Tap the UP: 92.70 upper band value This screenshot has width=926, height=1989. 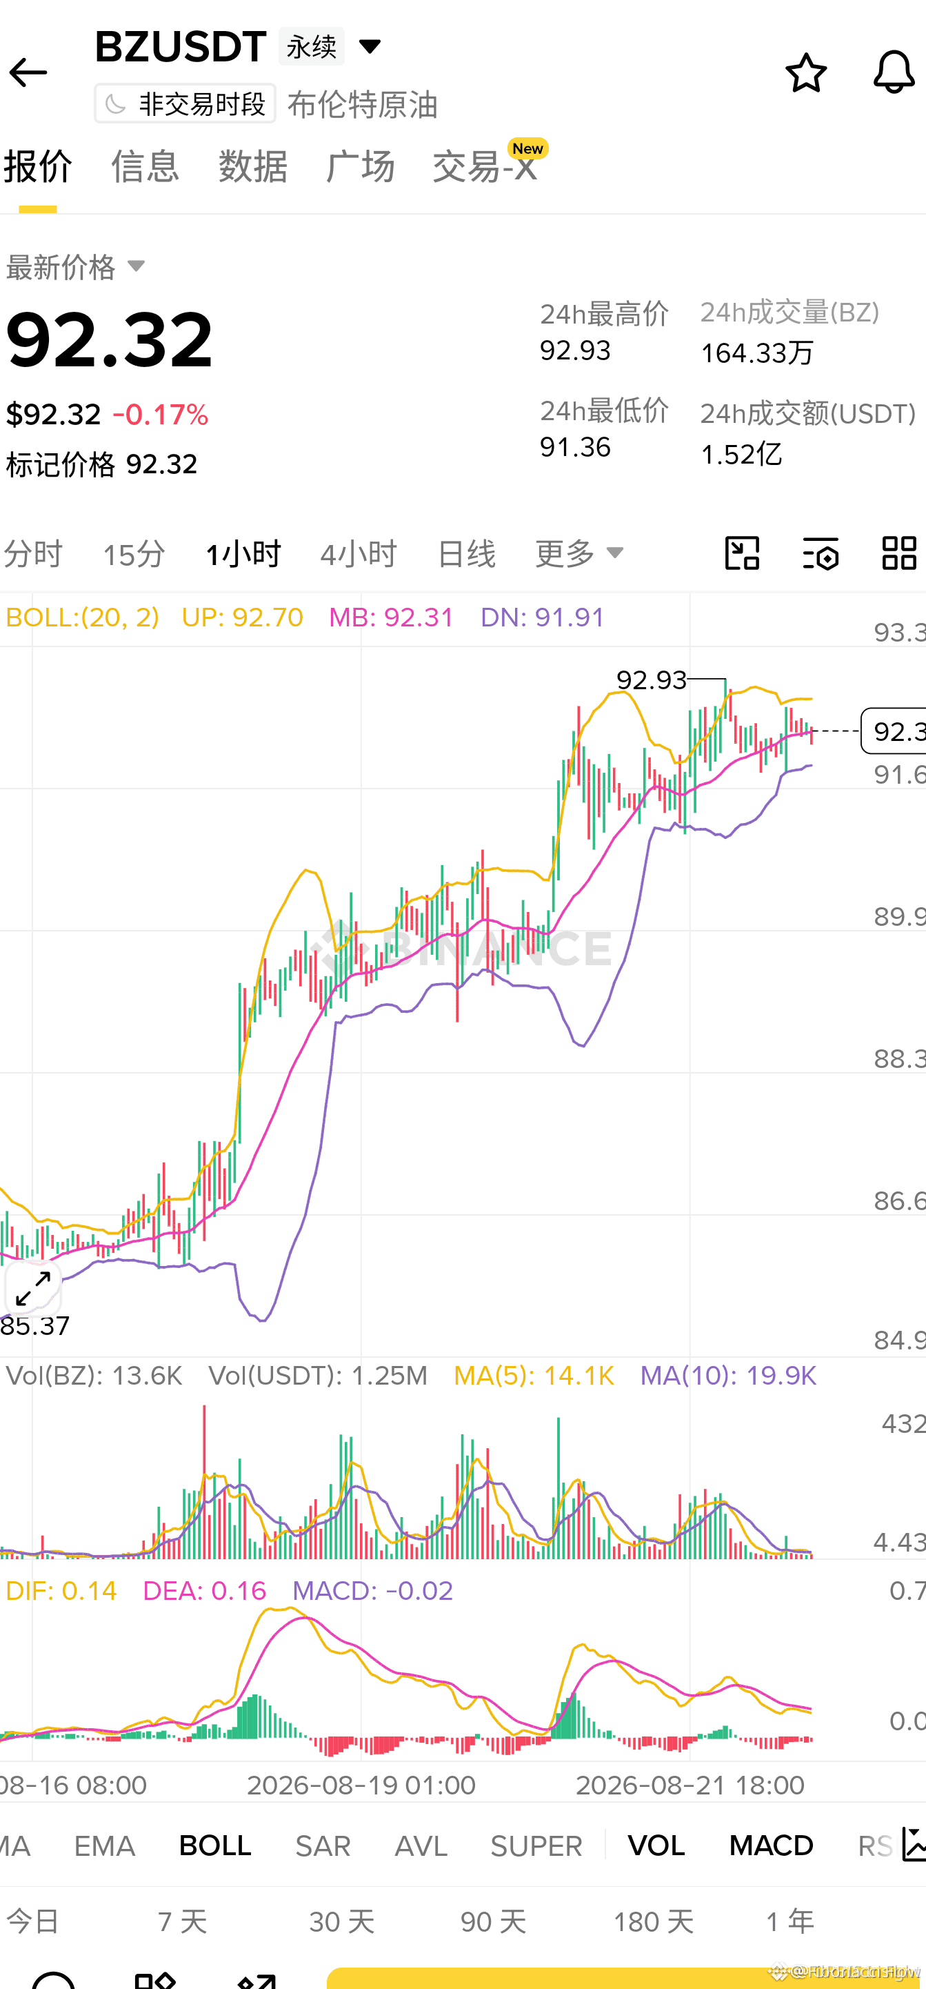pos(242,617)
